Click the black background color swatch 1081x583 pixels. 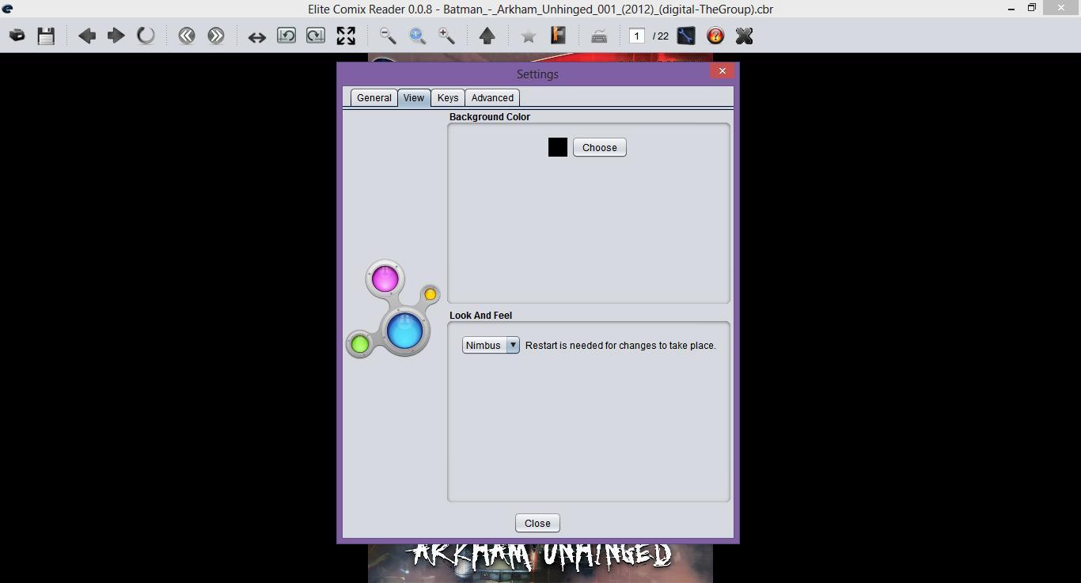pos(558,147)
